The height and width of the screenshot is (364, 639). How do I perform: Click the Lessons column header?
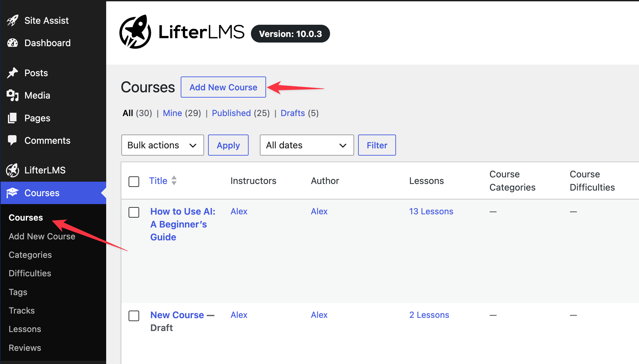click(426, 181)
